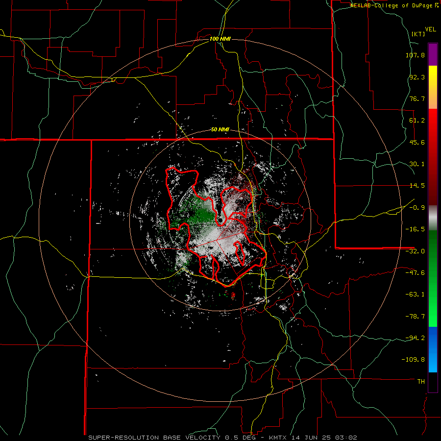Click the VEL heading above the scale
The width and height of the screenshot is (441, 441).
point(430,29)
